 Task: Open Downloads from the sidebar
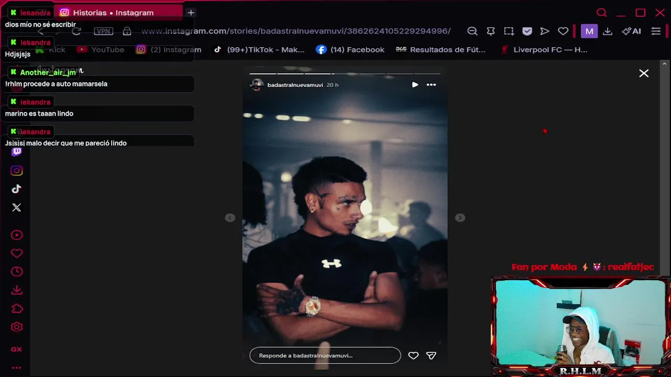[x=17, y=290]
